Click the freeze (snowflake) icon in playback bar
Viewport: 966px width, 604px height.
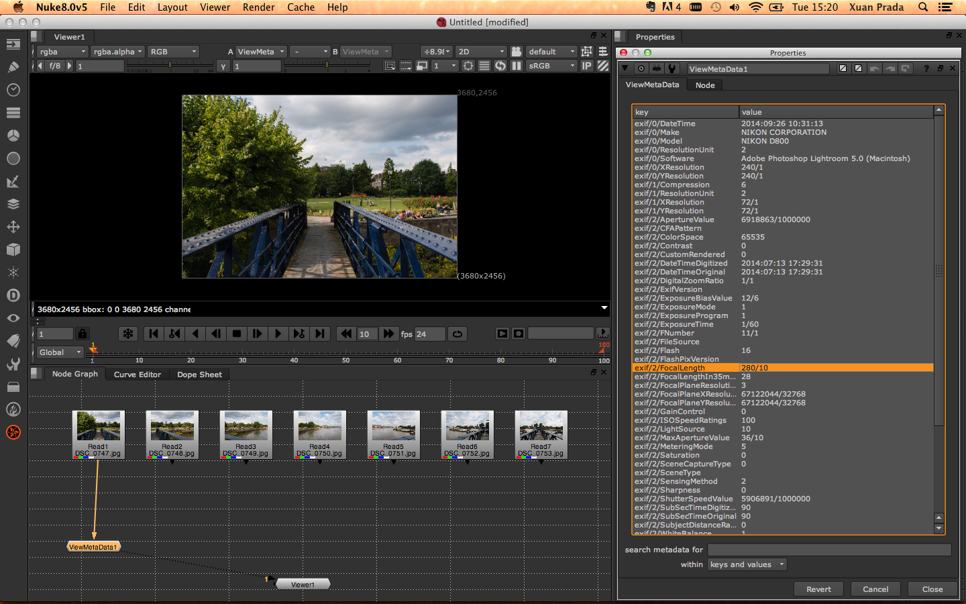pyautogui.click(x=128, y=334)
